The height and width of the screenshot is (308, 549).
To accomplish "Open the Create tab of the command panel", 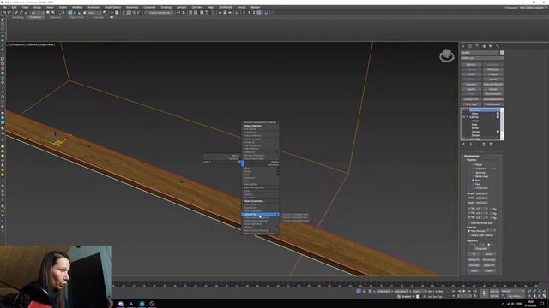I will click(x=463, y=46).
